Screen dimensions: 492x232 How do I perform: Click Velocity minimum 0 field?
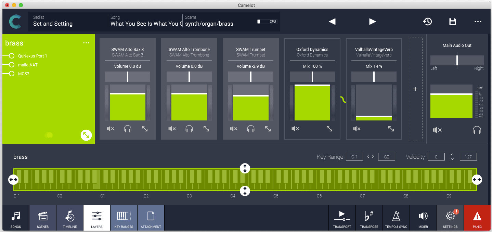point(436,157)
